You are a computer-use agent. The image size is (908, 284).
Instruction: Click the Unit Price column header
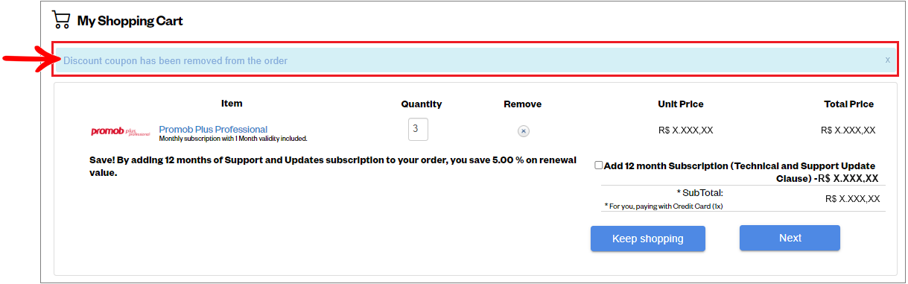click(x=681, y=104)
